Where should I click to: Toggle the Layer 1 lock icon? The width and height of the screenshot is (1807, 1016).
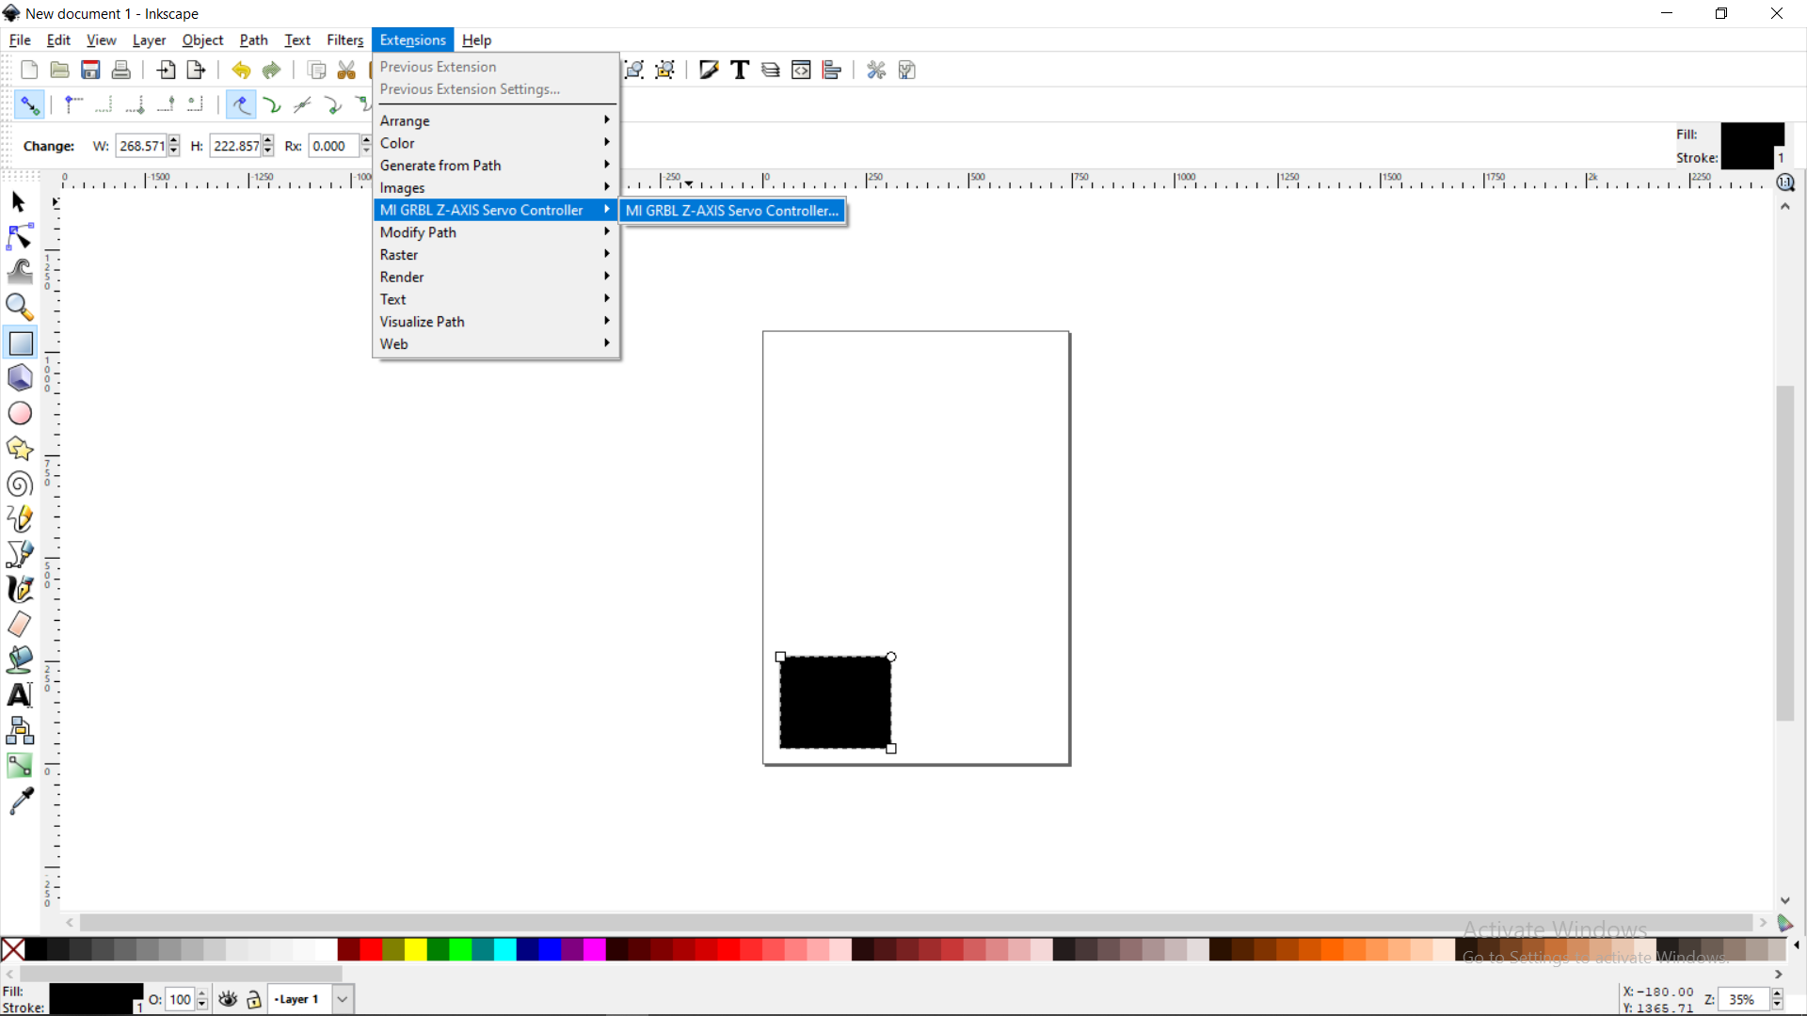254,999
